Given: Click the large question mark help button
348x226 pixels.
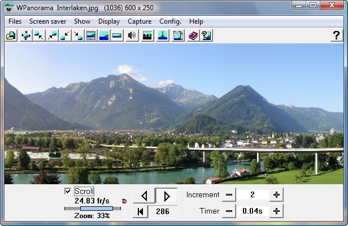Looking at the screenshot, I should 337,36.
